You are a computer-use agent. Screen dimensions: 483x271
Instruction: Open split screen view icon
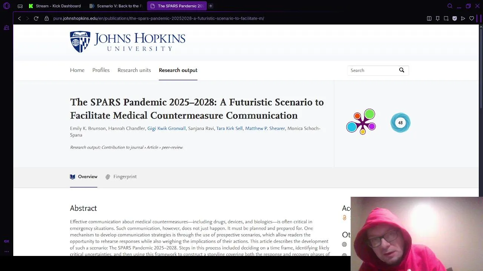429,18
